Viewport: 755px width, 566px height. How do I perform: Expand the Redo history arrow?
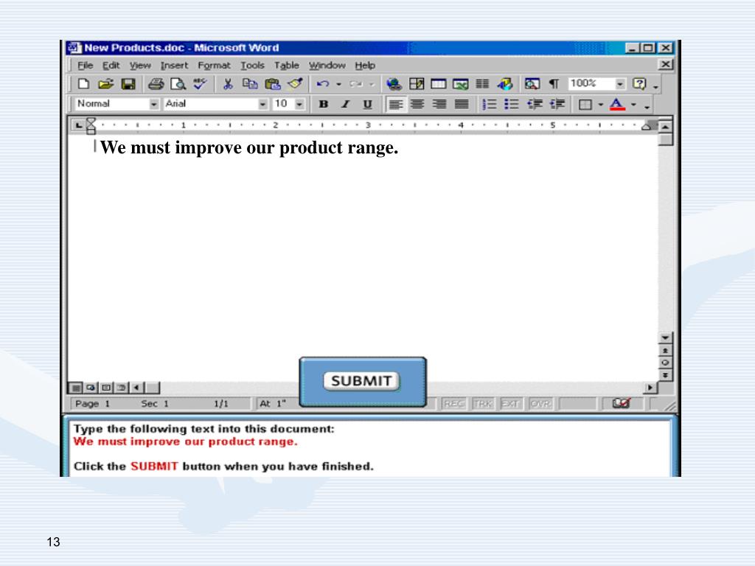(372, 85)
